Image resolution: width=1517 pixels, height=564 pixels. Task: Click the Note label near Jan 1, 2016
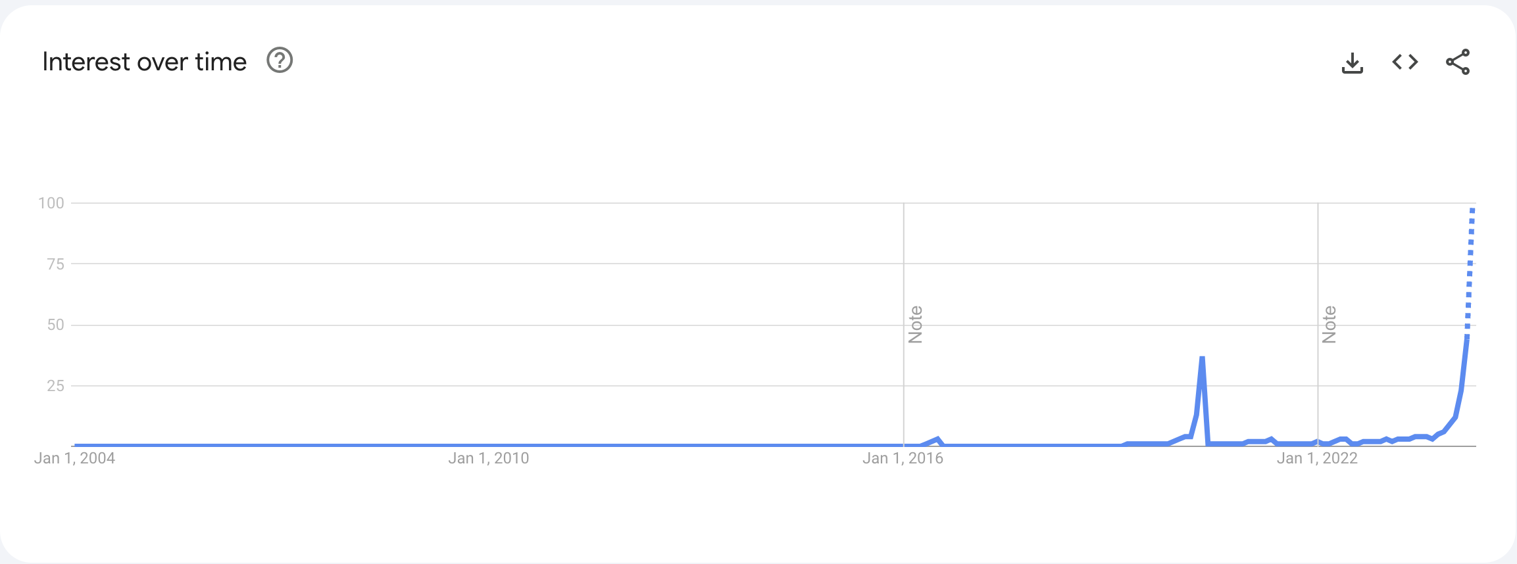(x=915, y=324)
